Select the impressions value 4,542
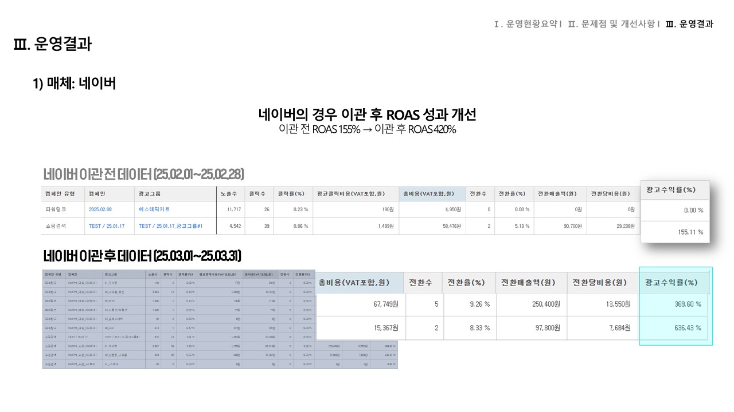 click(235, 226)
